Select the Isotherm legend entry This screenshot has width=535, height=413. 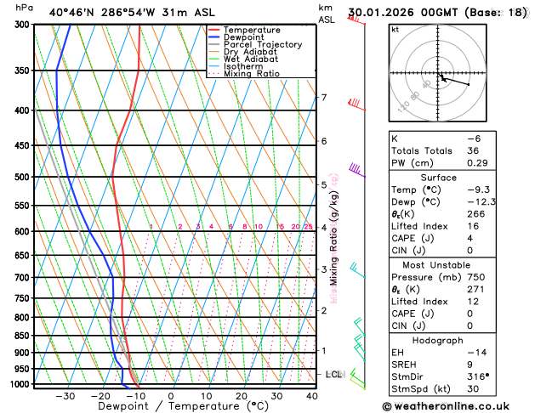236,66
